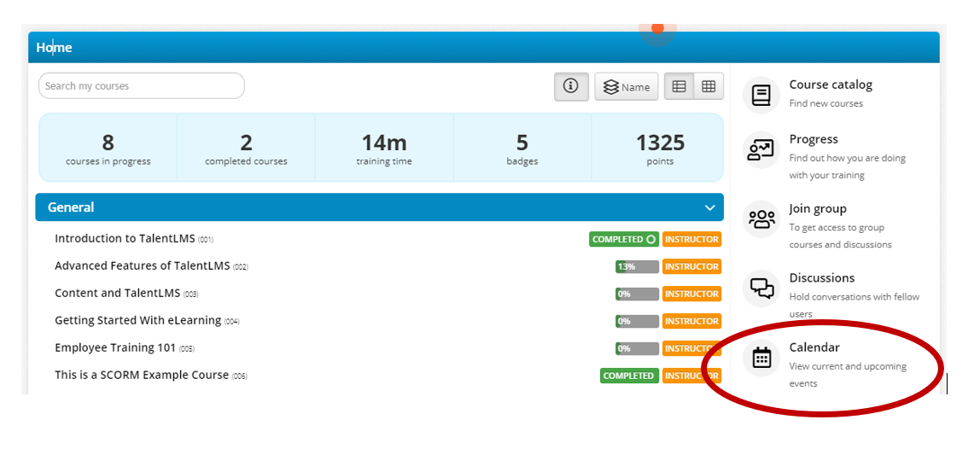Click Find new courses description text
This screenshot has width=974, height=449.
tap(825, 103)
